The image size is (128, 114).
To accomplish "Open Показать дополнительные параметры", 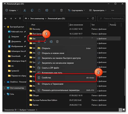I will pos(66,90).
